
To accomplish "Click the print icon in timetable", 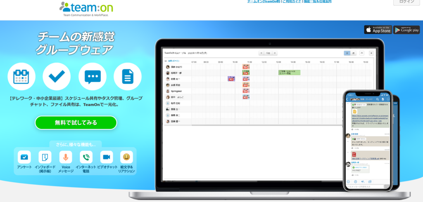I will (362, 53).
